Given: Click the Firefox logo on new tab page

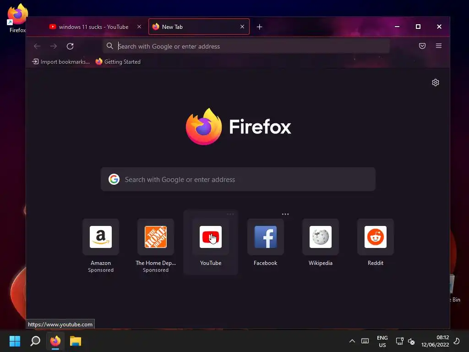Looking at the screenshot, I should 238,126.
